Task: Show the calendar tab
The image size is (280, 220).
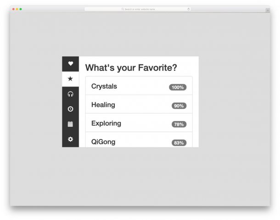Action: point(70,124)
